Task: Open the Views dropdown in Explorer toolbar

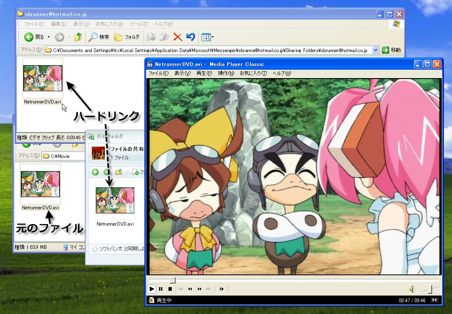Action: [x=208, y=37]
